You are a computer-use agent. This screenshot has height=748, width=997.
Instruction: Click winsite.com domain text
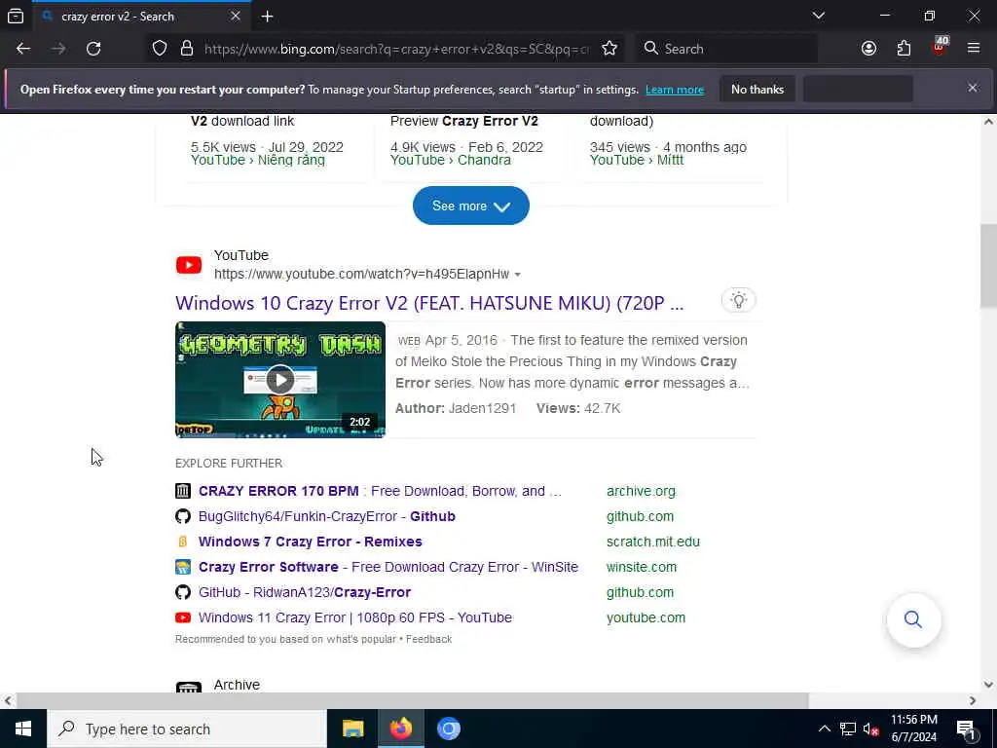[642, 568]
